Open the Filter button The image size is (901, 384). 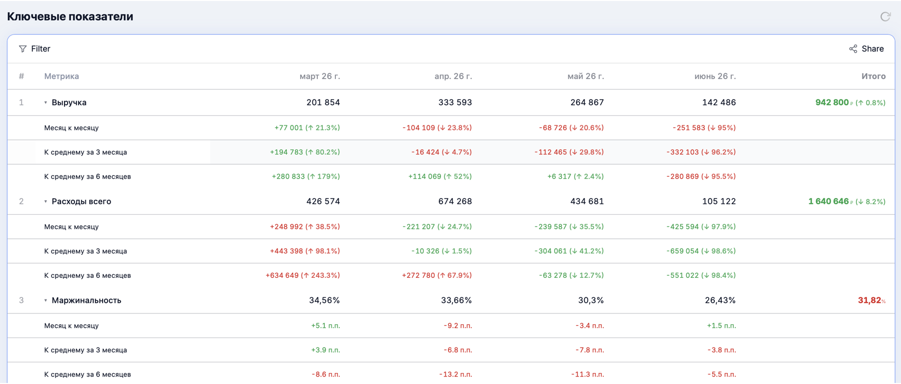click(x=35, y=49)
